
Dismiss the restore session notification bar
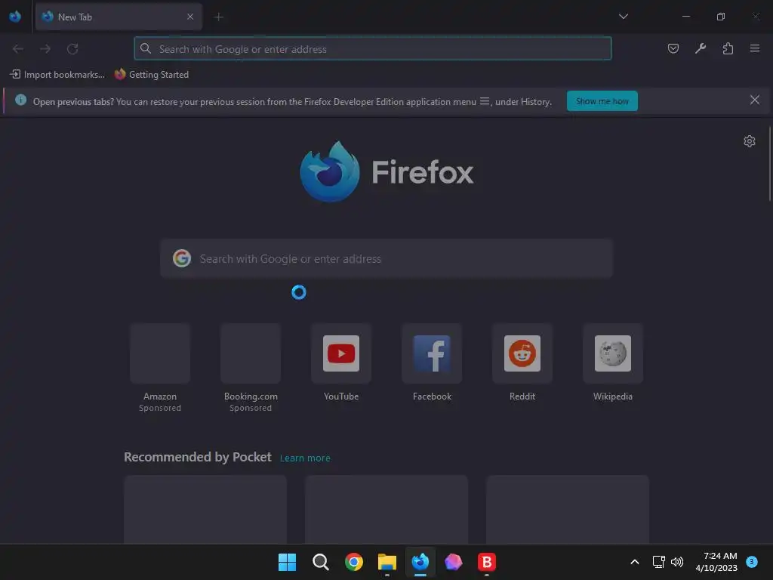click(754, 100)
